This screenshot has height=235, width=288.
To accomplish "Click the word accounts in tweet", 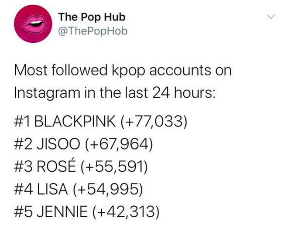I will click(180, 71).
